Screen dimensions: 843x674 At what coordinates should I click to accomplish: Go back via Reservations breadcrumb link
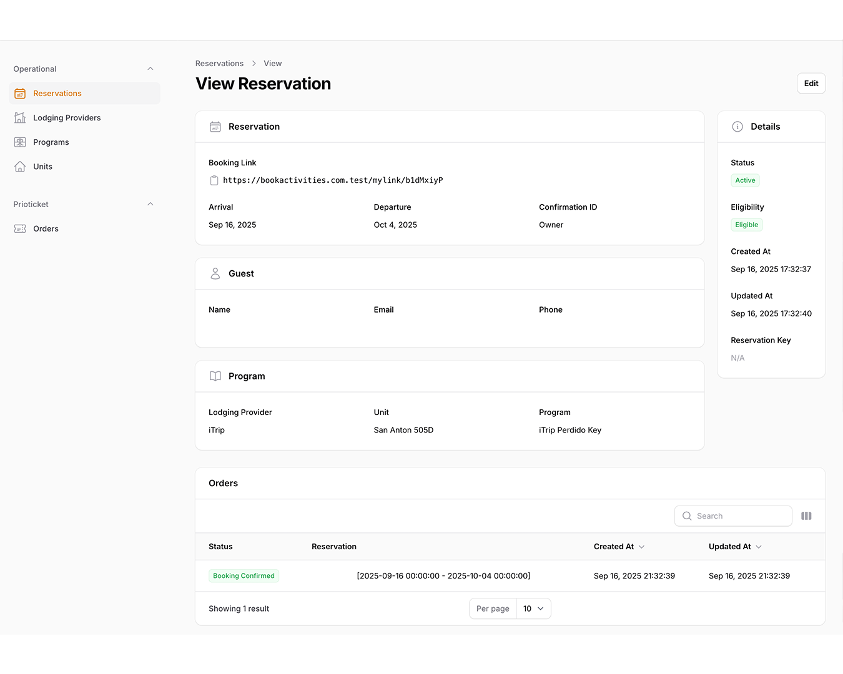[x=219, y=64]
